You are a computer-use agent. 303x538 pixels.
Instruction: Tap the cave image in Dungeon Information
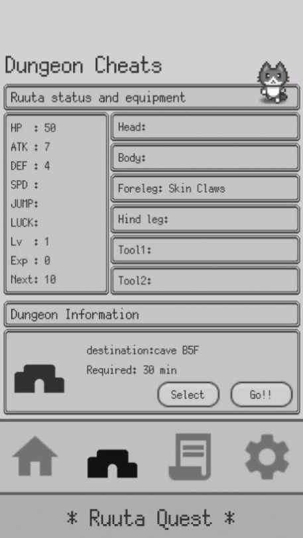click(x=39, y=379)
